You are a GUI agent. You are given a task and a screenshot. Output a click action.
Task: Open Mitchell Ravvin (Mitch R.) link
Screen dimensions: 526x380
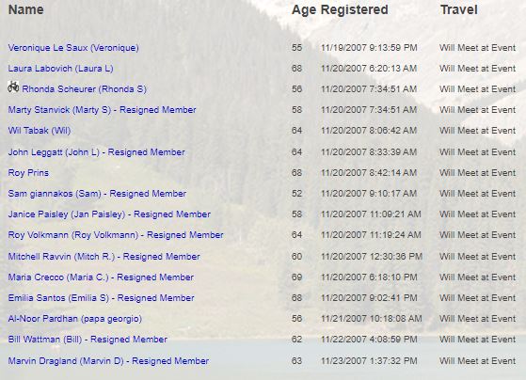click(x=104, y=257)
